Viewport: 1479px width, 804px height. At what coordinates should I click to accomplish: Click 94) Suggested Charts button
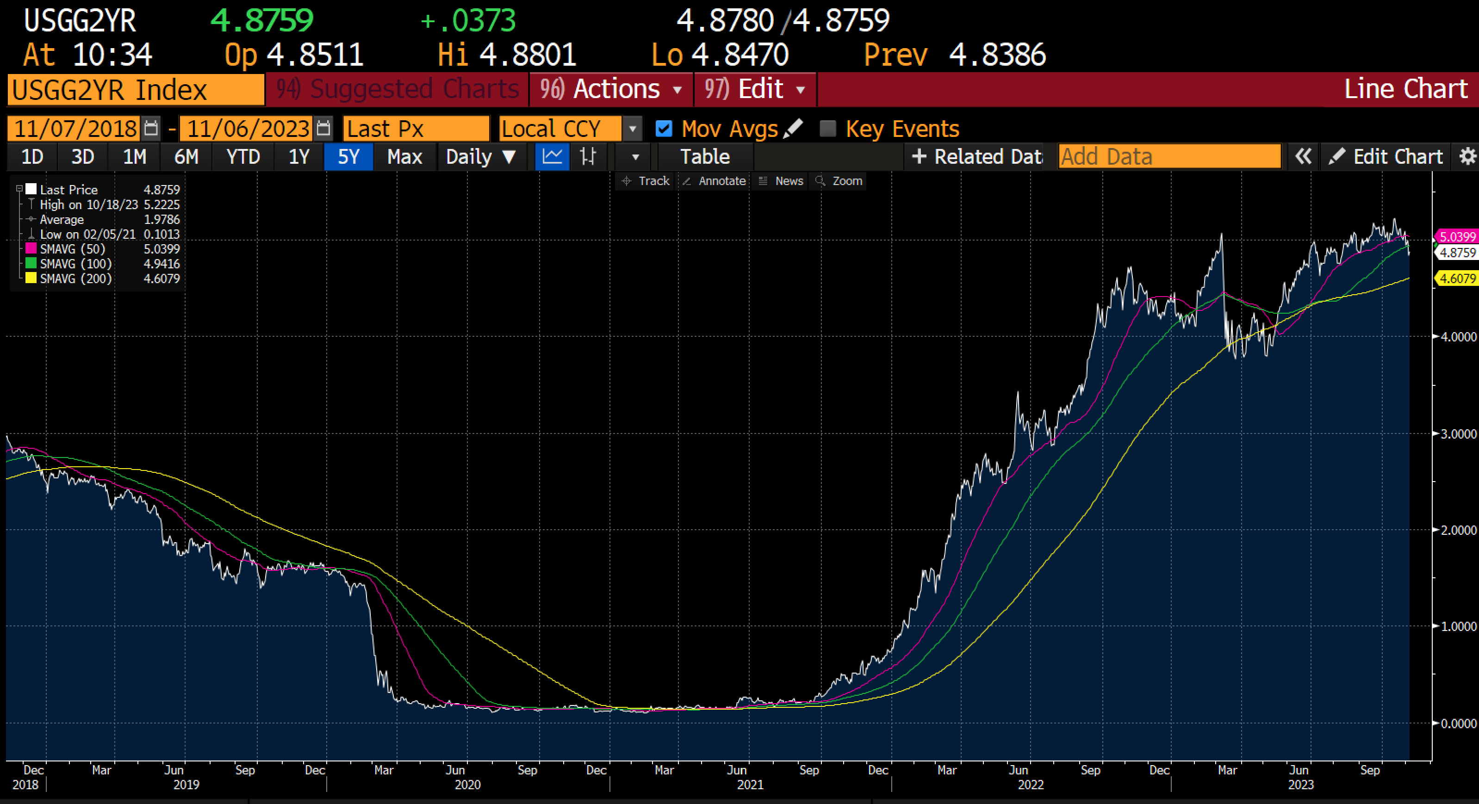398,90
